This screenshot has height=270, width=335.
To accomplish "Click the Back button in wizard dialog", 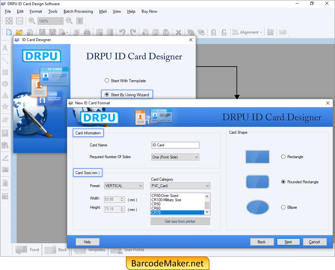I will point(262,242).
